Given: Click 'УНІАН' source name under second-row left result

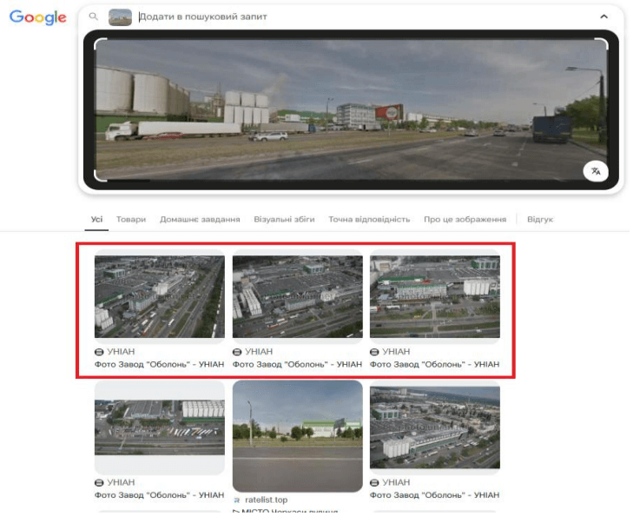Looking at the screenshot, I should 121,482.
